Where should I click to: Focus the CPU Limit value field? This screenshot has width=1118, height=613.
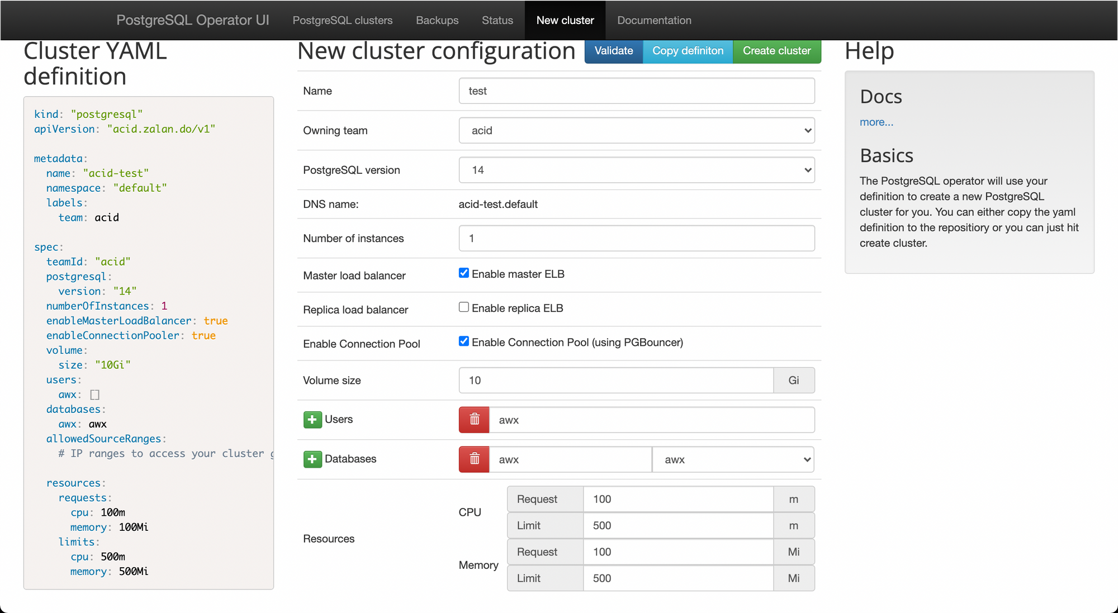pyautogui.click(x=678, y=526)
